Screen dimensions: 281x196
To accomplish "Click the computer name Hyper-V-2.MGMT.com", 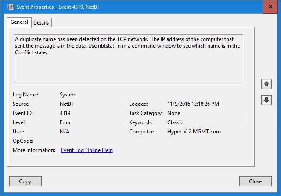I will [195, 132].
